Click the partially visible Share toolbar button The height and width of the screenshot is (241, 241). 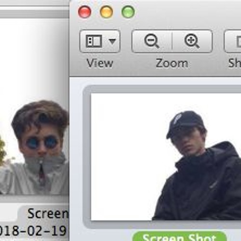(232, 41)
